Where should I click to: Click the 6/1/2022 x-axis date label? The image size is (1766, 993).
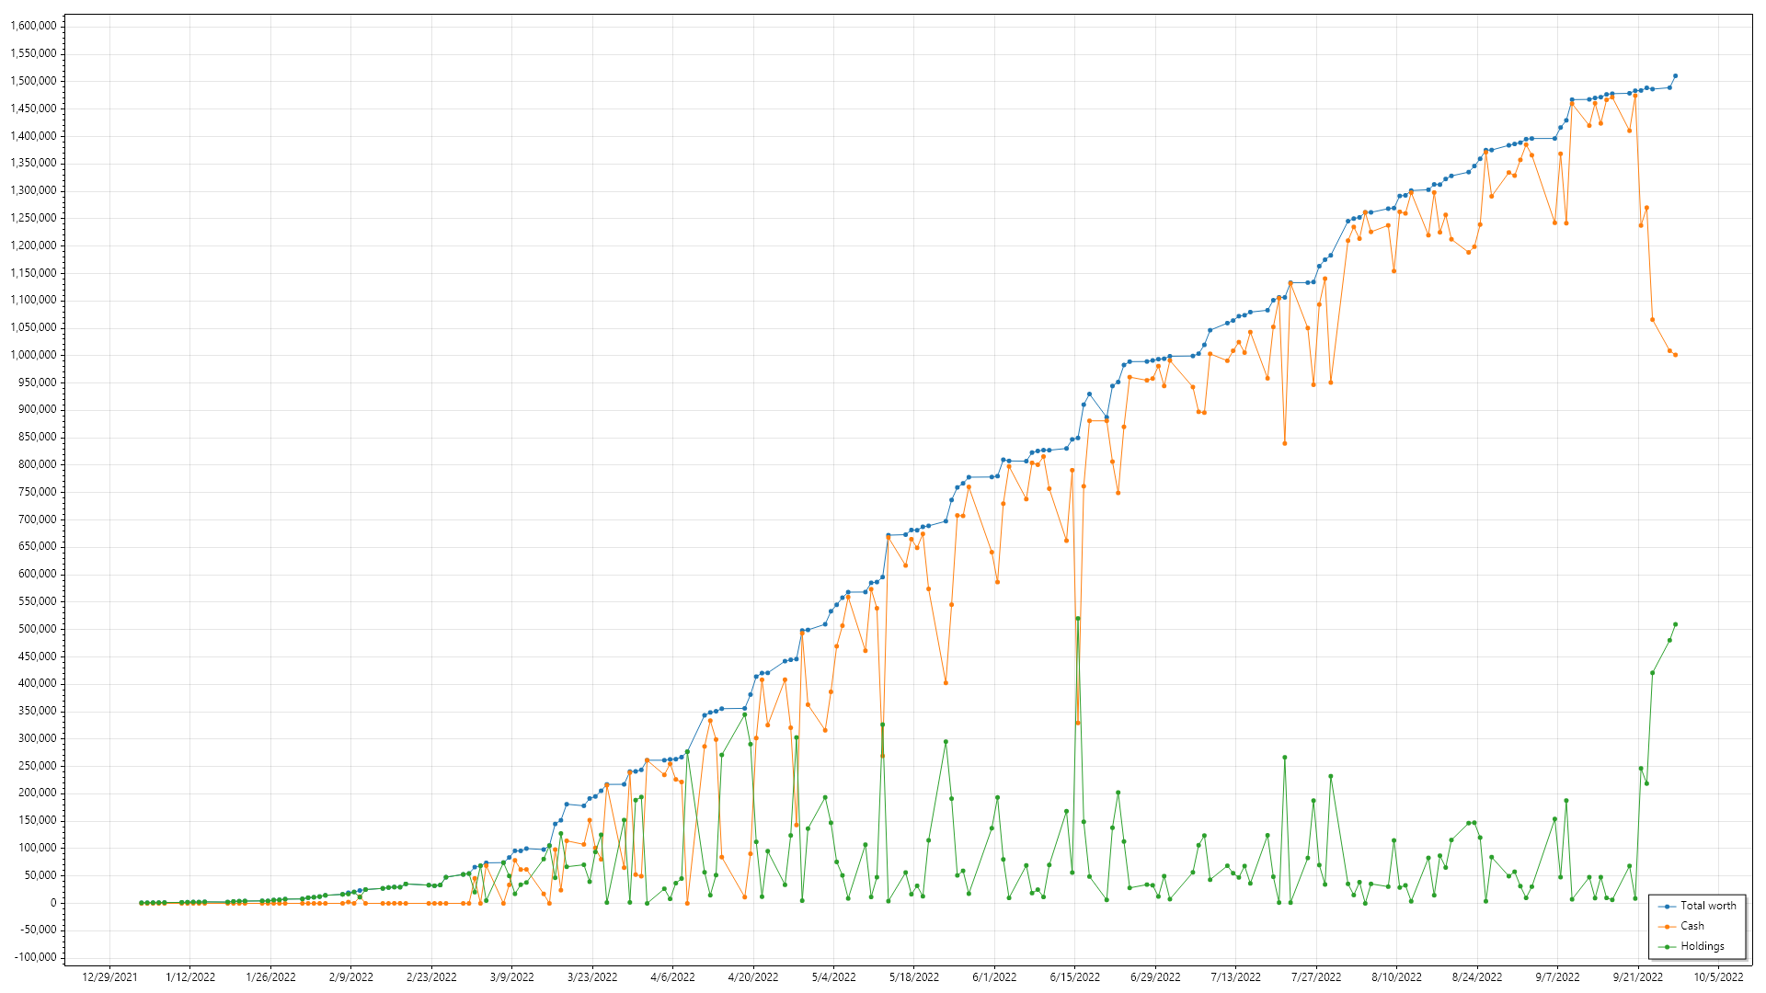pos(995,977)
